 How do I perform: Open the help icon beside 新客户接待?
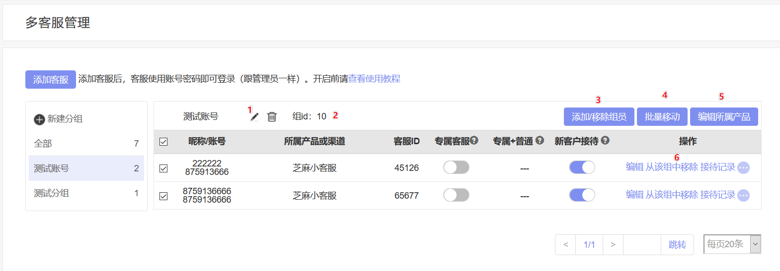tap(605, 140)
